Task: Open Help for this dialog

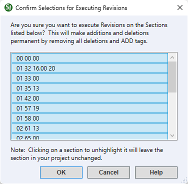Action: pos(156,172)
